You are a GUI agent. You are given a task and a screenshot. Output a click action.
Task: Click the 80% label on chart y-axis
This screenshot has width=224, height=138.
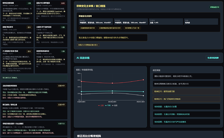(79, 74)
